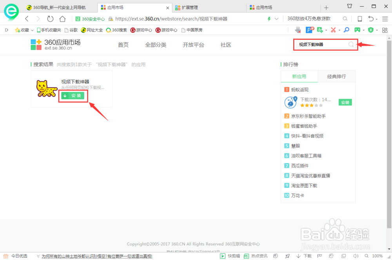The height and width of the screenshot is (260, 392).
Task: Open the 谷歌 bookmark
Action: (71, 30)
